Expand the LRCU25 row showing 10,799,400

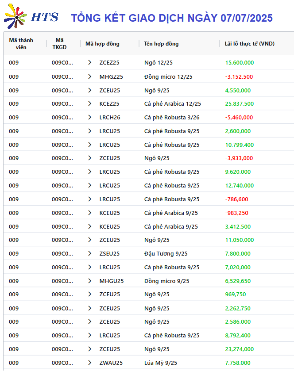[x=89, y=145]
